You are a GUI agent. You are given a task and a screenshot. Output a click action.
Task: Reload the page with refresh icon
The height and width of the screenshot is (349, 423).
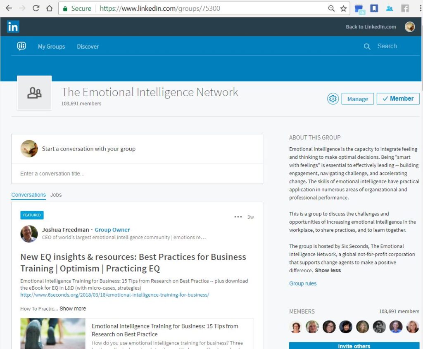click(x=36, y=8)
